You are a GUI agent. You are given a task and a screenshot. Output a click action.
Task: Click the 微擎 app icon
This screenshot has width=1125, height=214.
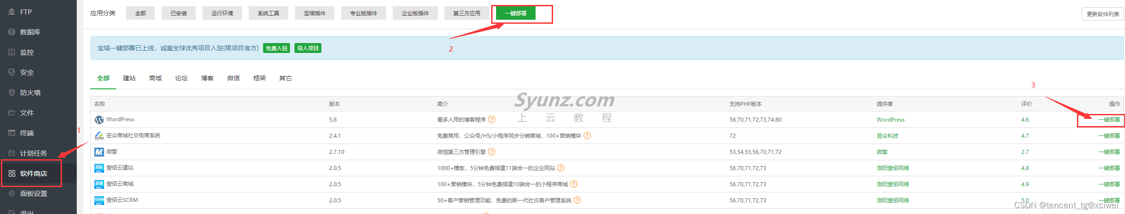tap(99, 152)
